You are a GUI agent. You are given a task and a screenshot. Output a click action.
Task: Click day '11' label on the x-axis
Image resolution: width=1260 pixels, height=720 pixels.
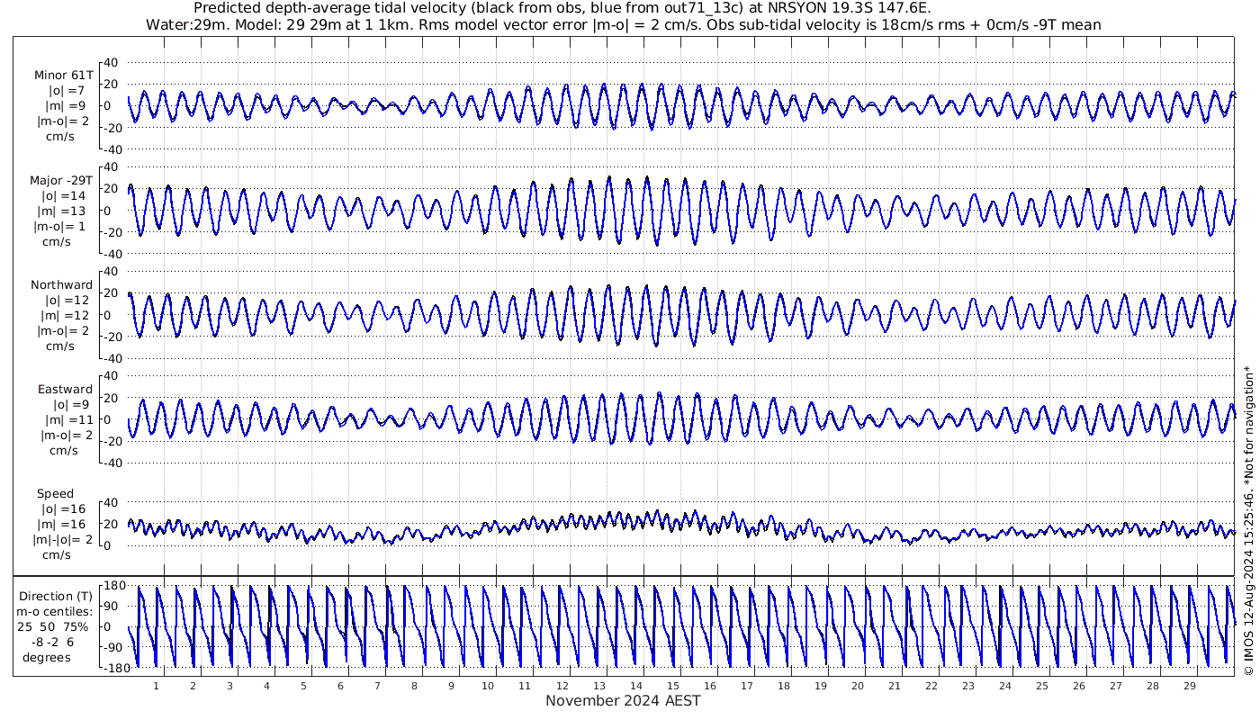(x=525, y=686)
